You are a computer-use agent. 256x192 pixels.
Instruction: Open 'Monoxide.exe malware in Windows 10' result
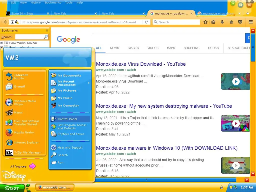(167, 148)
